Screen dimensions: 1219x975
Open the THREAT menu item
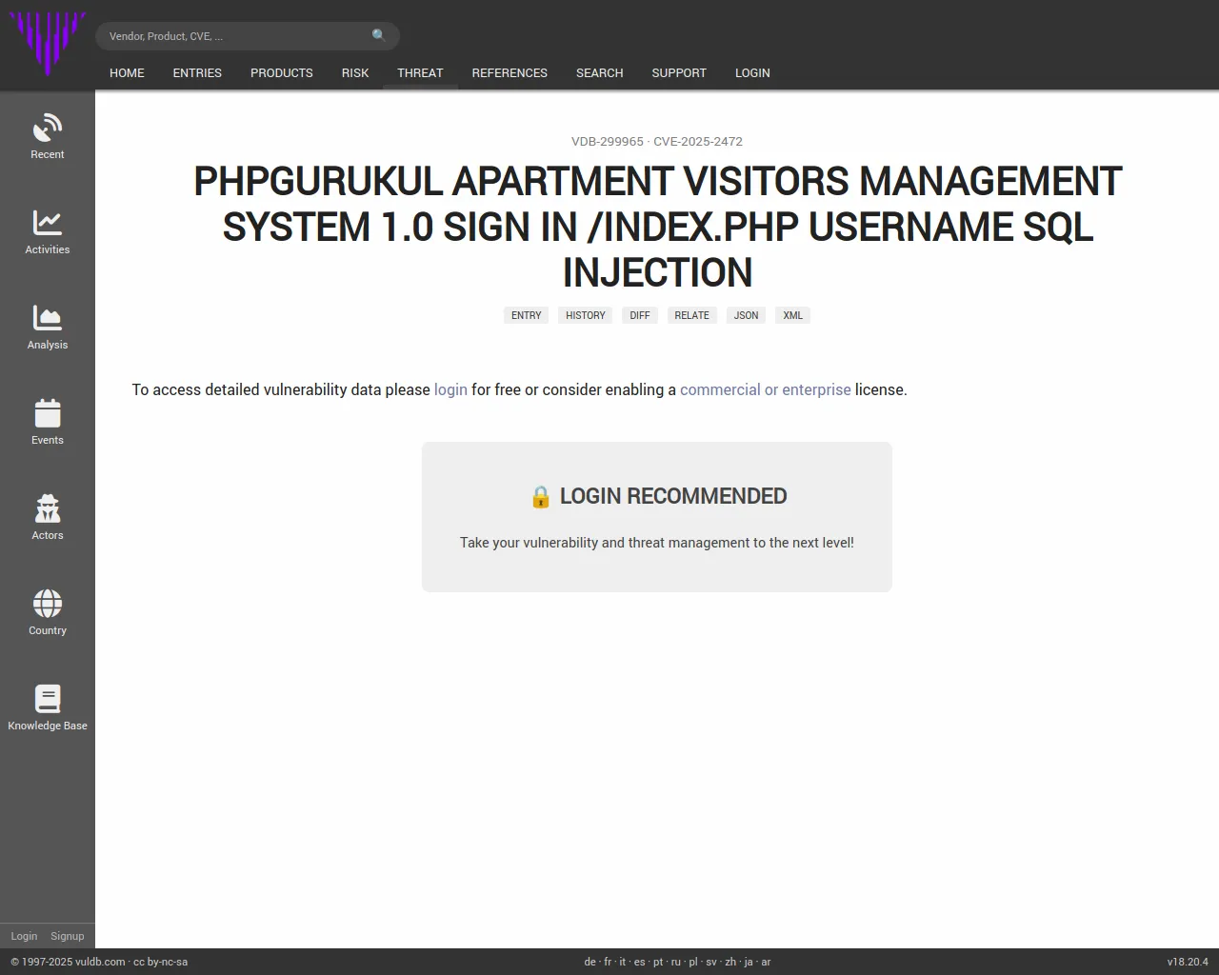pos(420,72)
